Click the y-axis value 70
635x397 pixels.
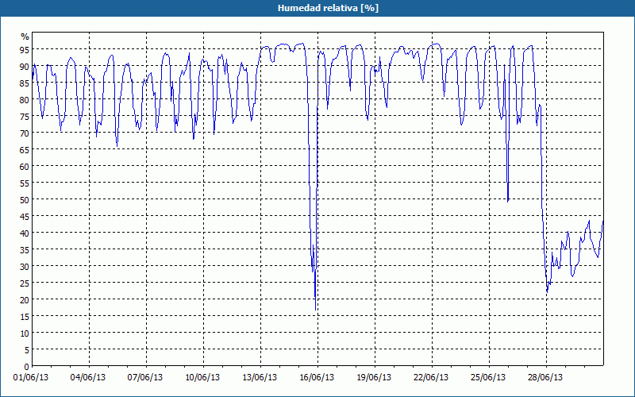[x=25, y=133]
